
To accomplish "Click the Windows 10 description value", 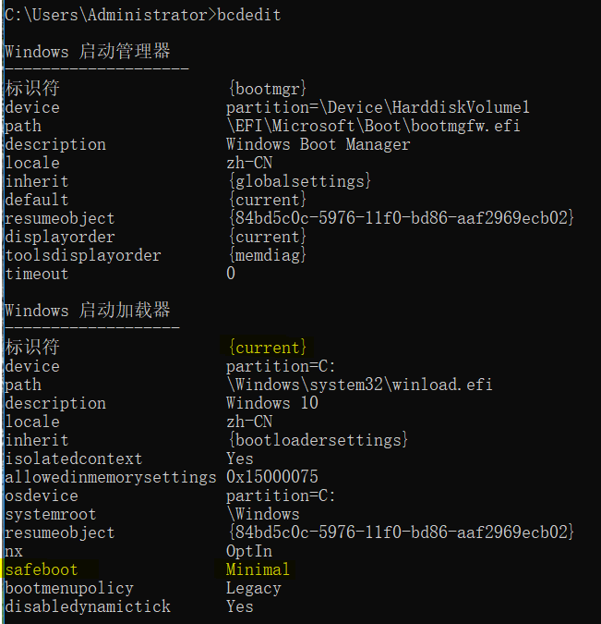I will [271, 403].
